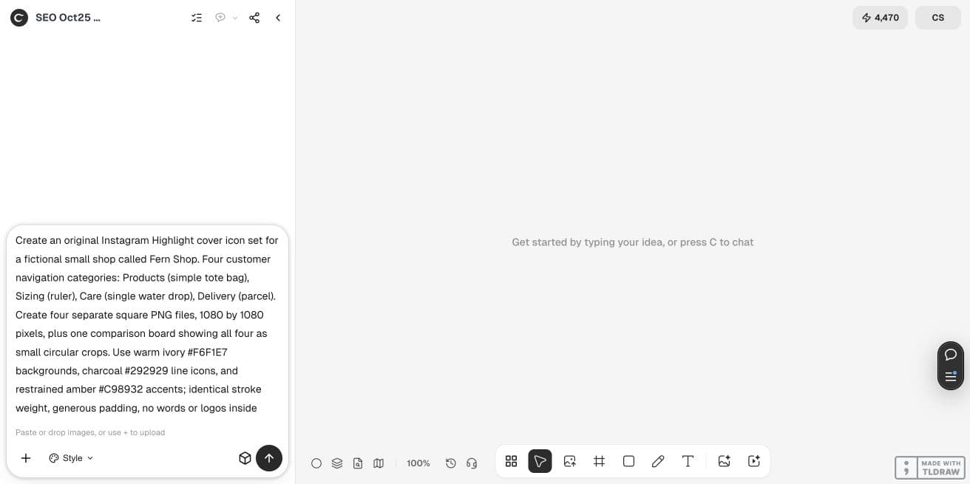Click the circle icon in bottom bar
Image resolution: width=970 pixels, height=484 pixels.
tap(316, 463)
